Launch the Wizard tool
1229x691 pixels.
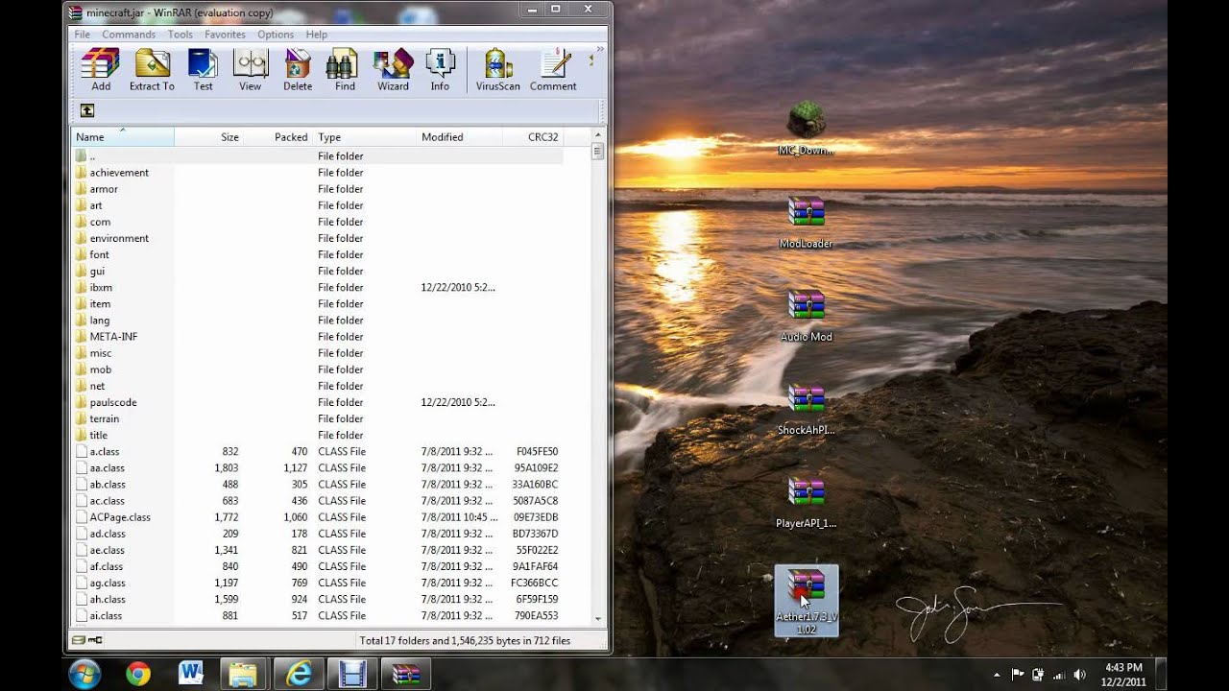tap(393, 69)
